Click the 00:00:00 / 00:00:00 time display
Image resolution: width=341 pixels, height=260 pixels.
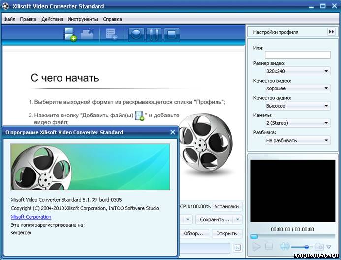(292, 229)
